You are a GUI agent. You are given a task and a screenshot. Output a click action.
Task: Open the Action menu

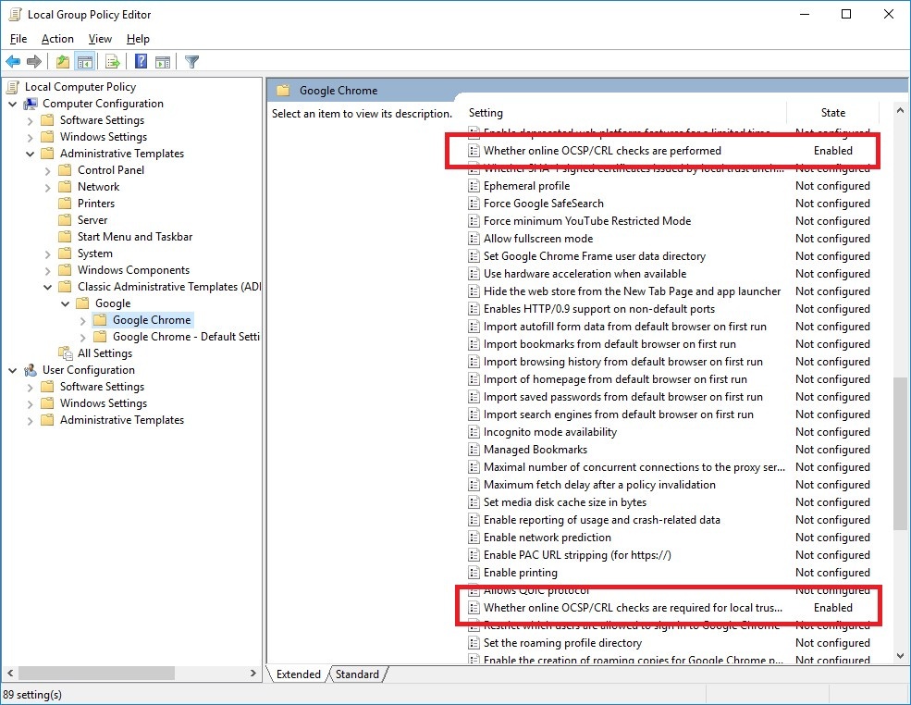click(57, 39)
